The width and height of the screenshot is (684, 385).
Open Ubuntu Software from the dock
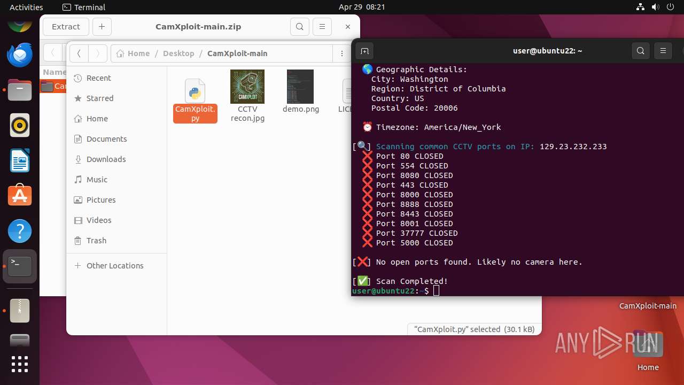pos(20,196)
